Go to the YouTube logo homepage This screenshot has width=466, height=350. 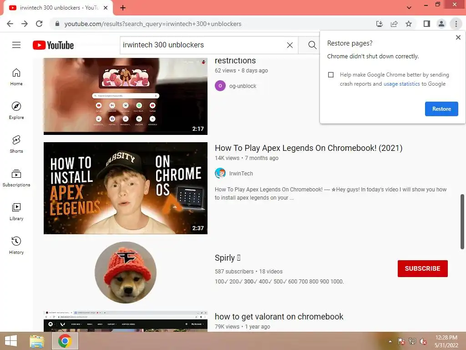[x=53, y=45]
